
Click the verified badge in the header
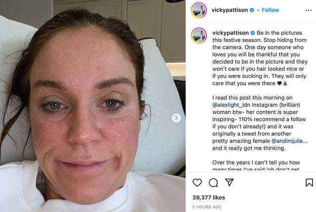pyautogui.click(x=252, y=10)
